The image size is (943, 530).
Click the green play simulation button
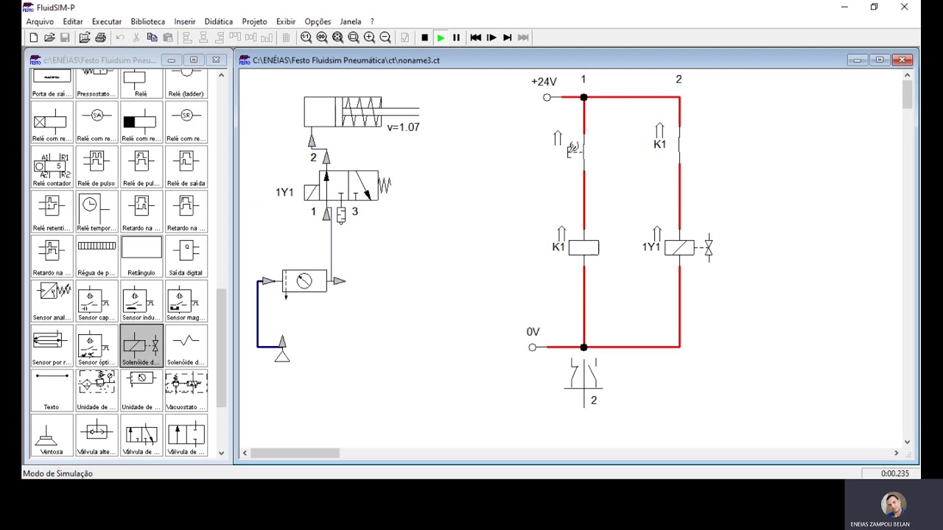coord(441,38)
